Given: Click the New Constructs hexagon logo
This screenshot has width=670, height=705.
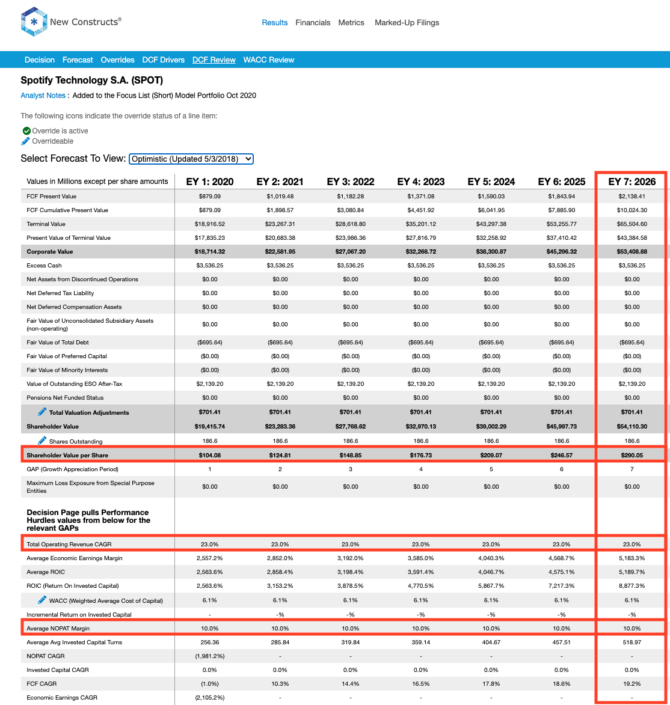Looking at the screenshot, I should [x=34, y=22].
